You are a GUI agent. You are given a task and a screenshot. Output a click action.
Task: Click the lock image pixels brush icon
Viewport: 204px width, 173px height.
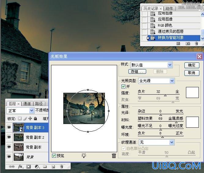(x=25, y=118)
